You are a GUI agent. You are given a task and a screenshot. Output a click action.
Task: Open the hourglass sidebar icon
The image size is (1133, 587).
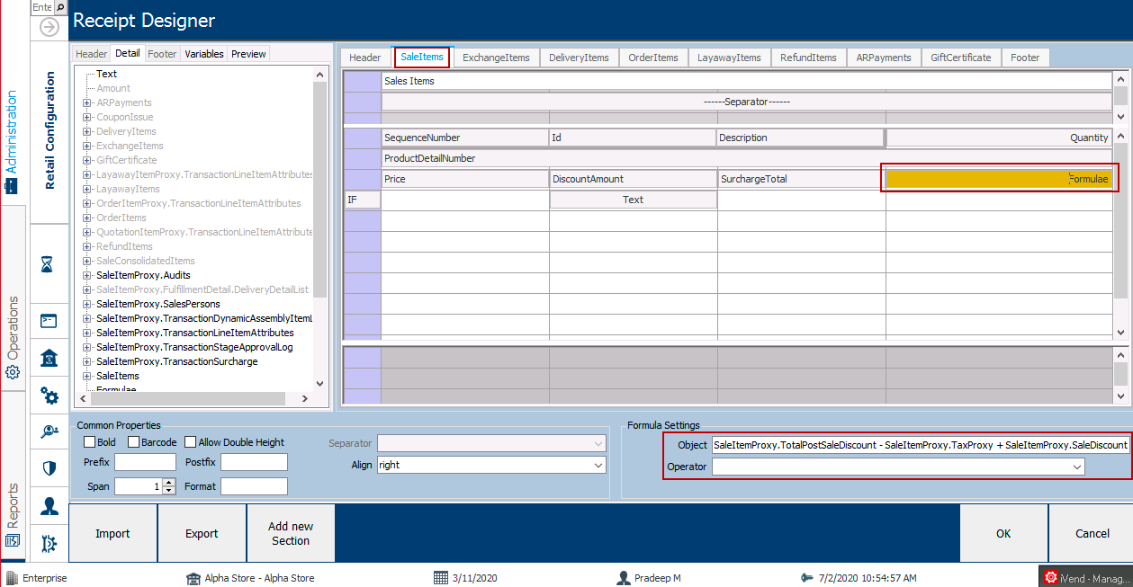coord(49,264)
